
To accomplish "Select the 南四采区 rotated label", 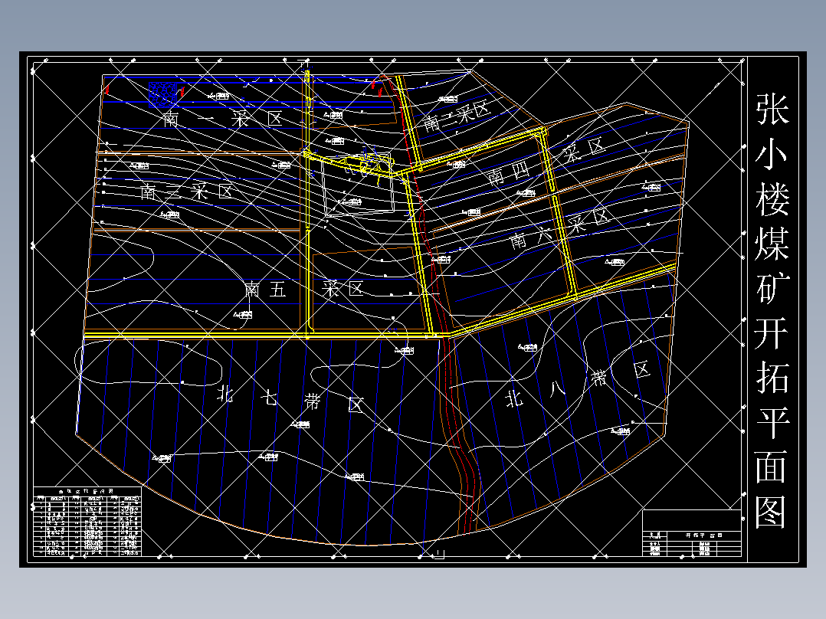I will (x=546, y=161).
